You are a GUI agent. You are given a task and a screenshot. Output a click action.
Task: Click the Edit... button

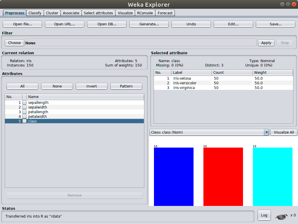(233, 24)
